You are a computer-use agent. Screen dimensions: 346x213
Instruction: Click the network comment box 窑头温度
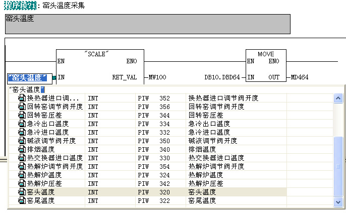point(147,24)
